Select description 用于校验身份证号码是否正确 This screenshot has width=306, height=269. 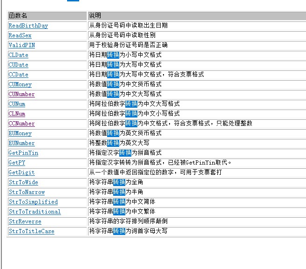pyautogui.click(x=129, y=45)
